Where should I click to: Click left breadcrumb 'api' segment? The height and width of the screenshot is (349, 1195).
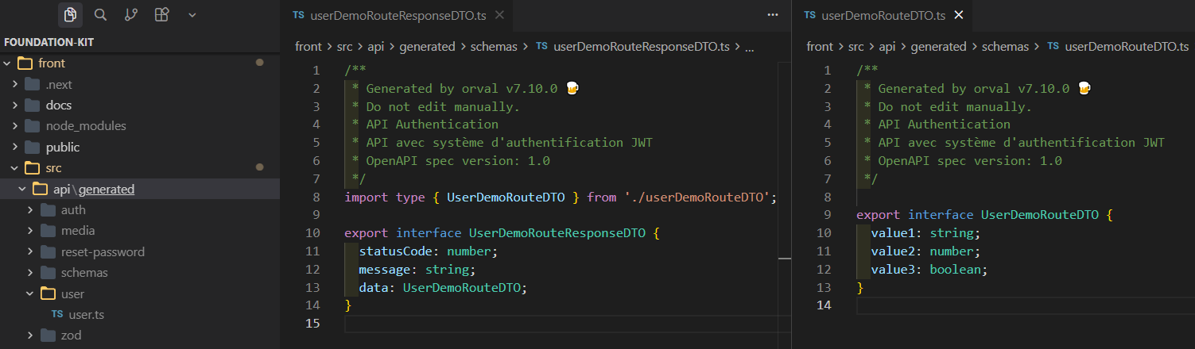tap(378, 47)
